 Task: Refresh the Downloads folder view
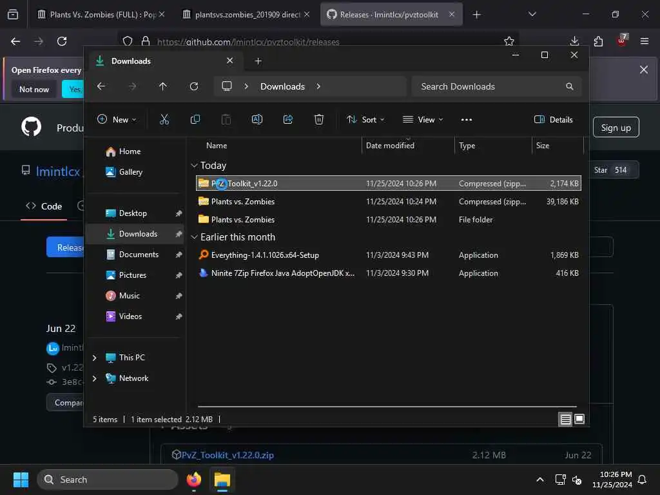point(193,86)
